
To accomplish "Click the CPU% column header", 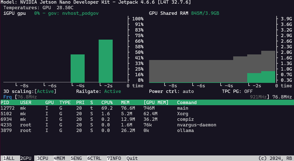I will [107, 102].
